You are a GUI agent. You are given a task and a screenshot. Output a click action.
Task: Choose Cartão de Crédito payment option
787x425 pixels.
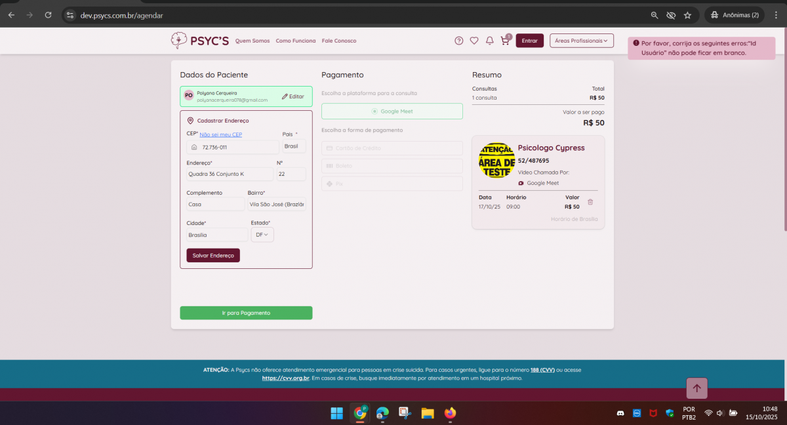(392, 148)
